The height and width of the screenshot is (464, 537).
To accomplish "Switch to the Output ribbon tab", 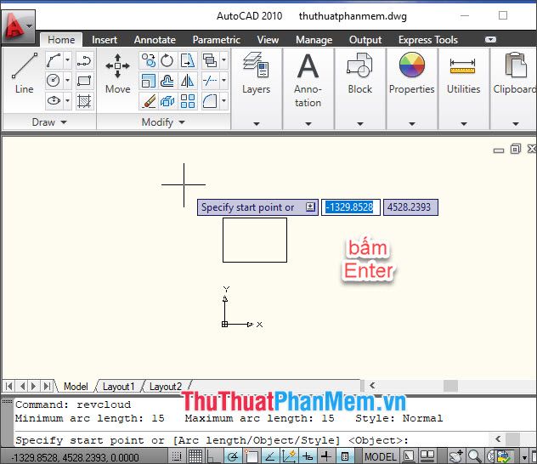I will [x=365, y=40].
